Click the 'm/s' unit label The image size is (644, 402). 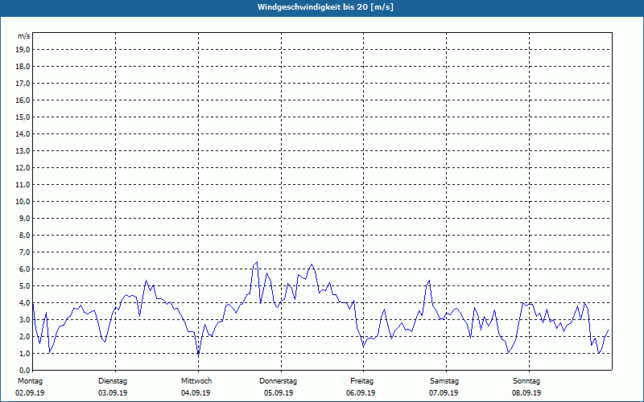coord(23,36)
